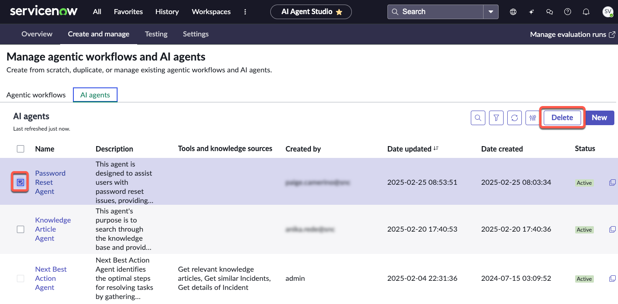618x304 pixels.
Task: Duplicate the Next Best Action Agent via copy icon
Action: coord(613,279)
